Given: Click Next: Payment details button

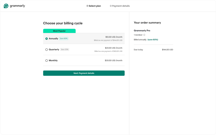Looking at the screenshot, I should pyautogui.click(x=84, y=73).
